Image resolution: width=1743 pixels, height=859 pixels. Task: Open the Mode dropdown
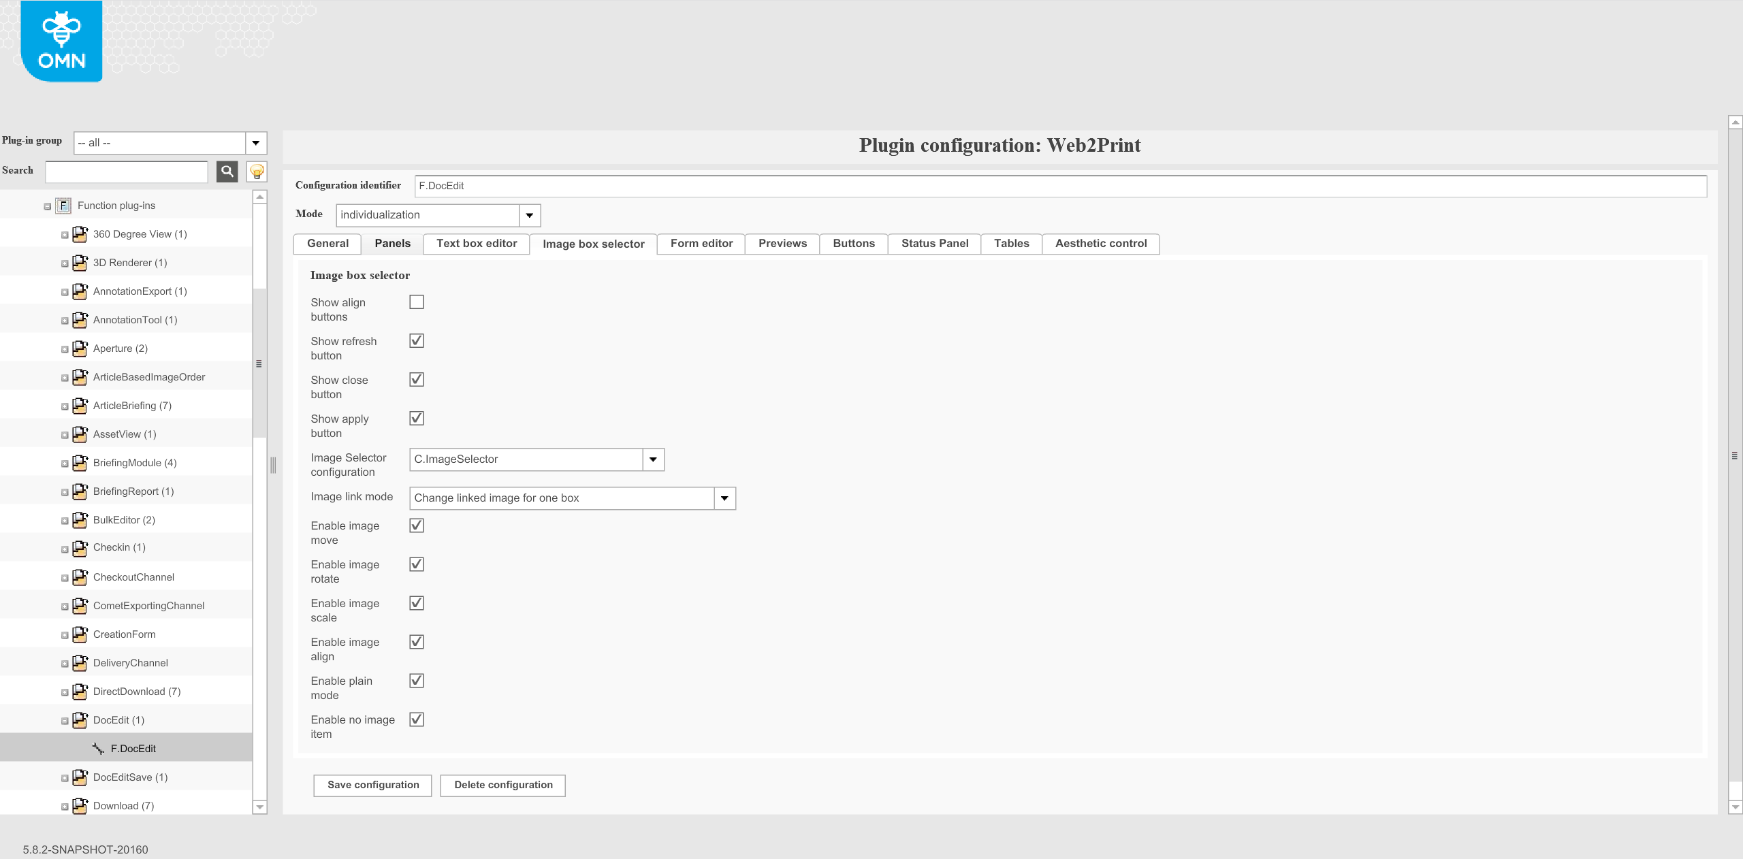530,214
